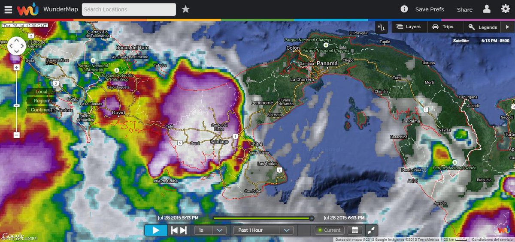Click the Parque Nacional La Amistad park icon
Image resolution: width=515 pixels, height=242 pixels.
coord(93,60)
